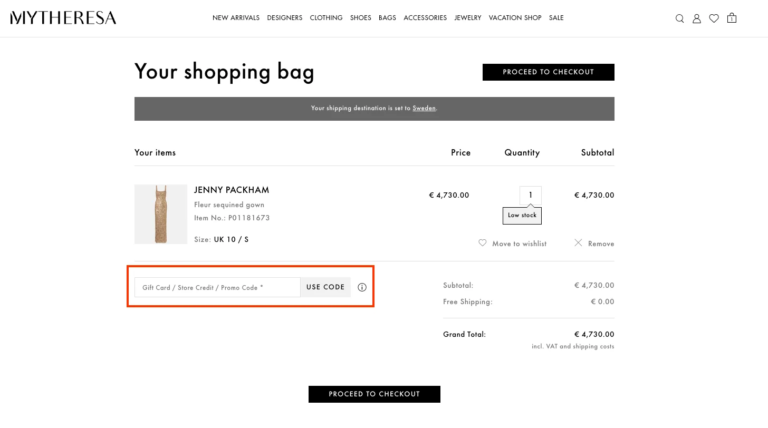Click bottom Proceed to Checkout button
Viewport: 768px width, 428px height.
click(x=375, y=394)
